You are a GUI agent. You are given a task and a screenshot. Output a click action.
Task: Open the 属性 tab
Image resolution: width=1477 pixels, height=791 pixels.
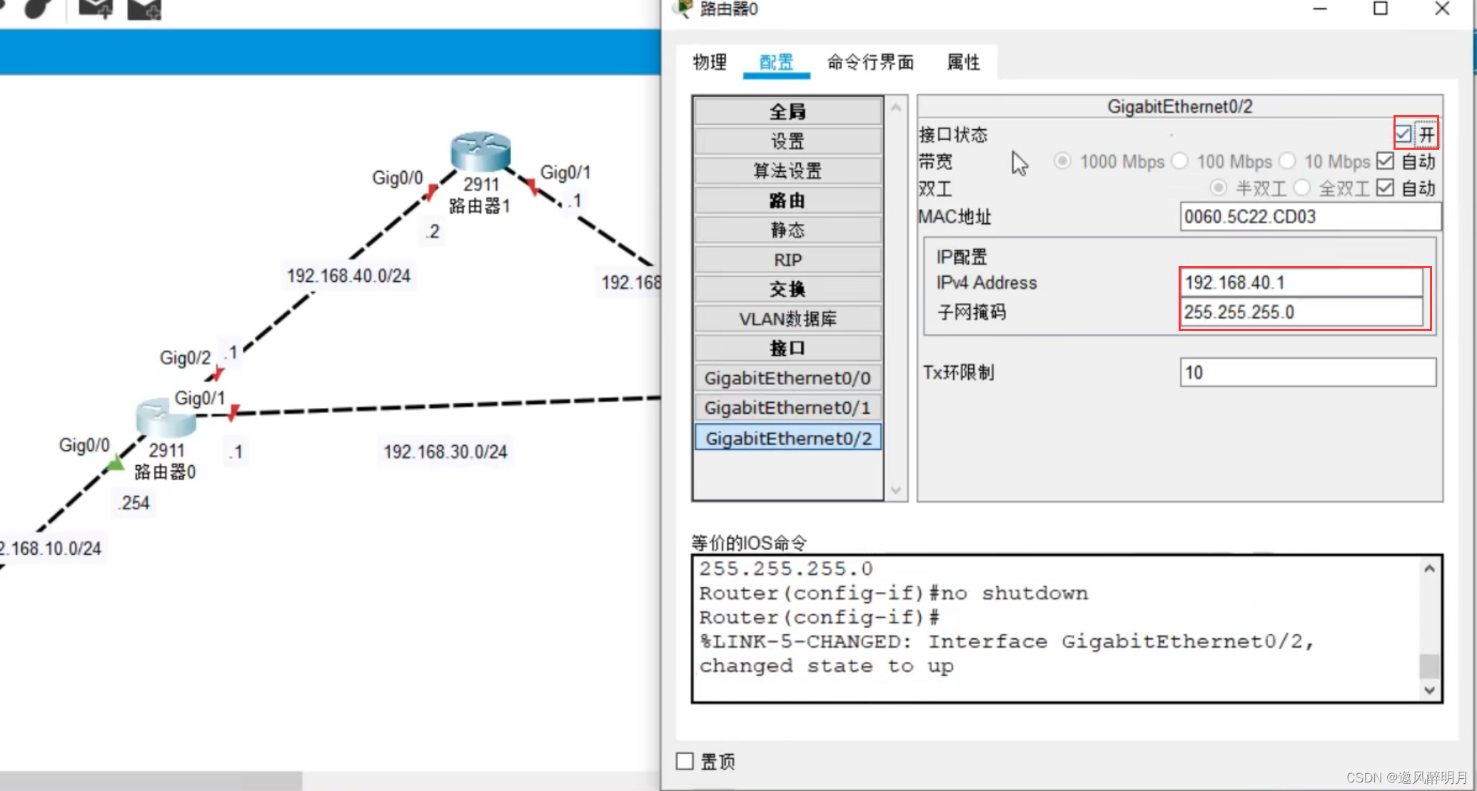(963, 62)
